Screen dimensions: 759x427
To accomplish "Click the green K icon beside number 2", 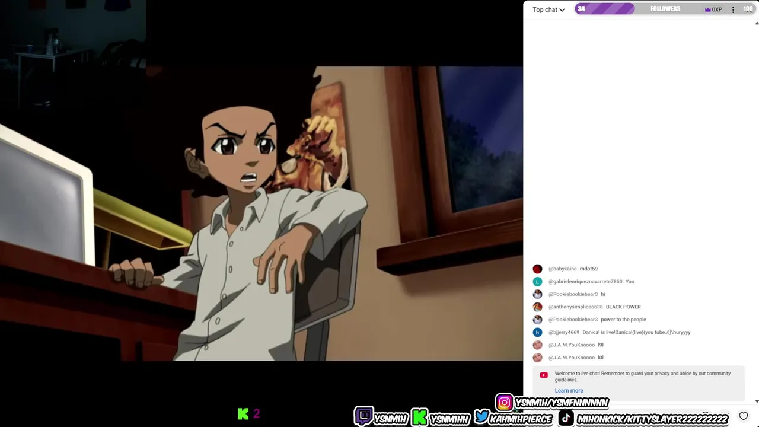I will click(x=243, y=413).
